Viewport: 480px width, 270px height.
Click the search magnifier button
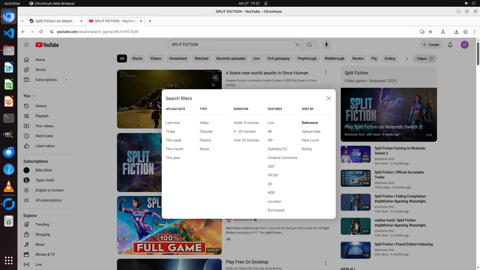pyautogui.click(x=309, y=45)
